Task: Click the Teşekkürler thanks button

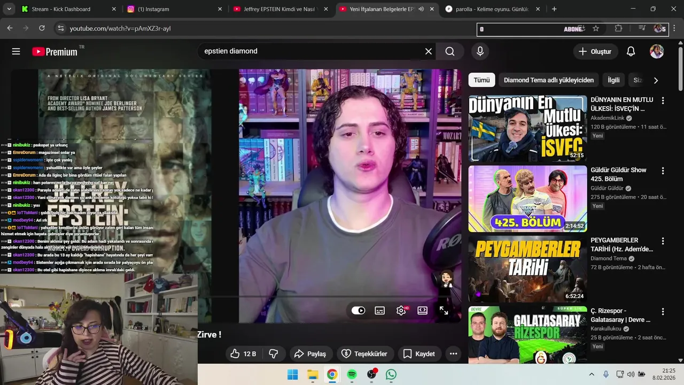Action: pyautogui.click(x=364, y=353)
